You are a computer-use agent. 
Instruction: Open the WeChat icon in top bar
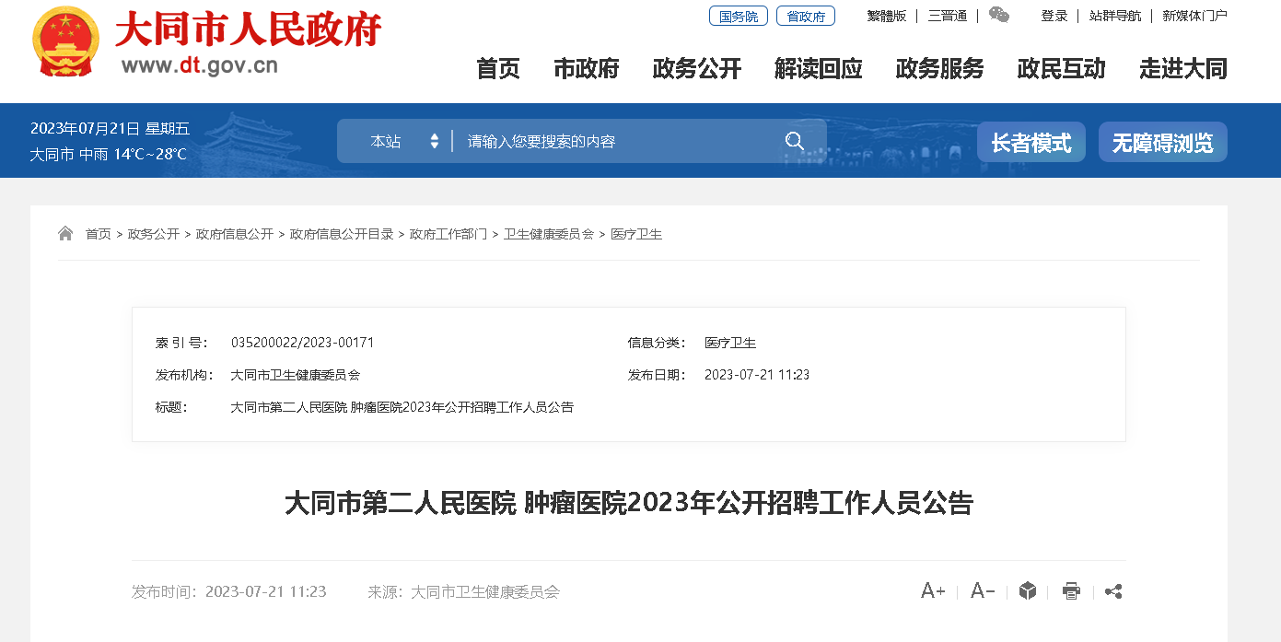pyautogui.click(x=999, y=15)
